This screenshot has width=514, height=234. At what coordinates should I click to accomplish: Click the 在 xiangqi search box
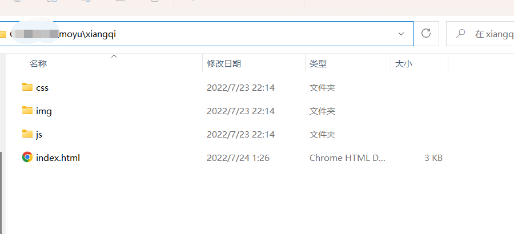tap(480, 34)
